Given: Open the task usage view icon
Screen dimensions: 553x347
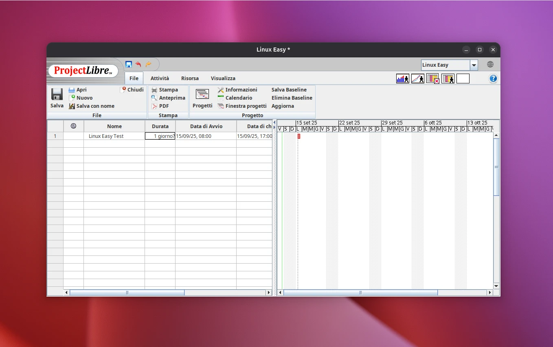Looking at the screenshot, I should tap(432, 78).
